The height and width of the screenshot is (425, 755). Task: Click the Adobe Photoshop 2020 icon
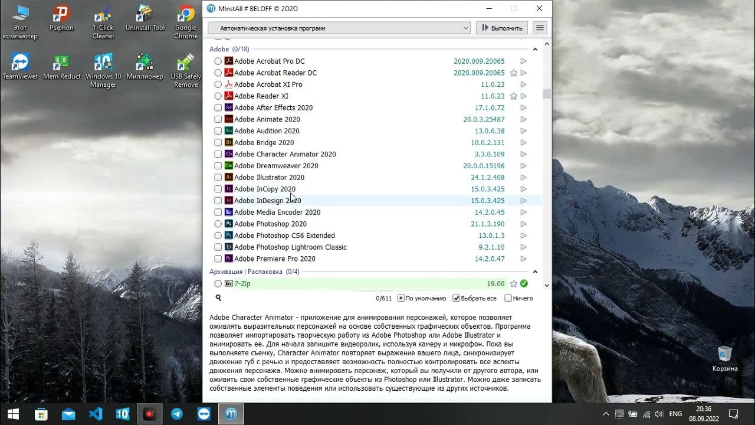coord(229,224)
